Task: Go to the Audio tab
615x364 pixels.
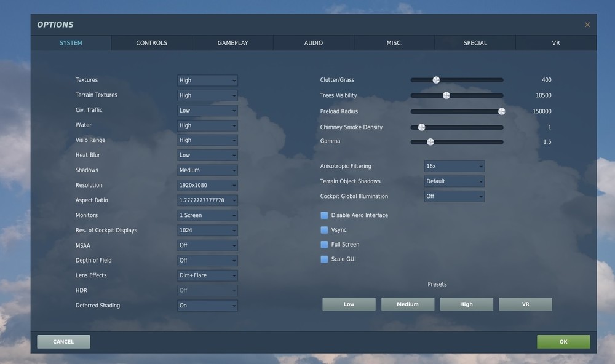Action: [x=314, y=43]
